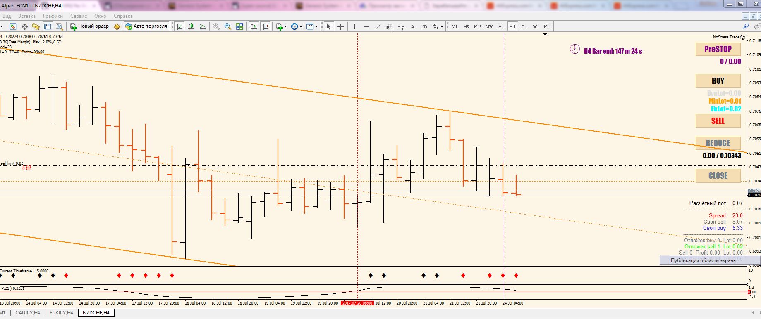This screenshot has height=319, width=761.
Task: Switch timeframe to H1
Action: 501,26
